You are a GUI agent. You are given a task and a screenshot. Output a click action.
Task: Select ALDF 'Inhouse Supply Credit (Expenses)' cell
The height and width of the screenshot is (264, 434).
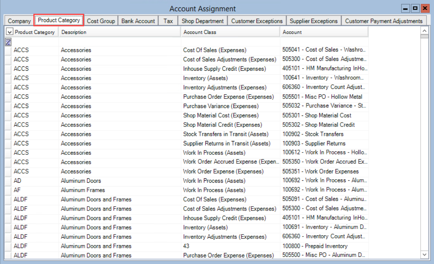(x=230, y=218)
